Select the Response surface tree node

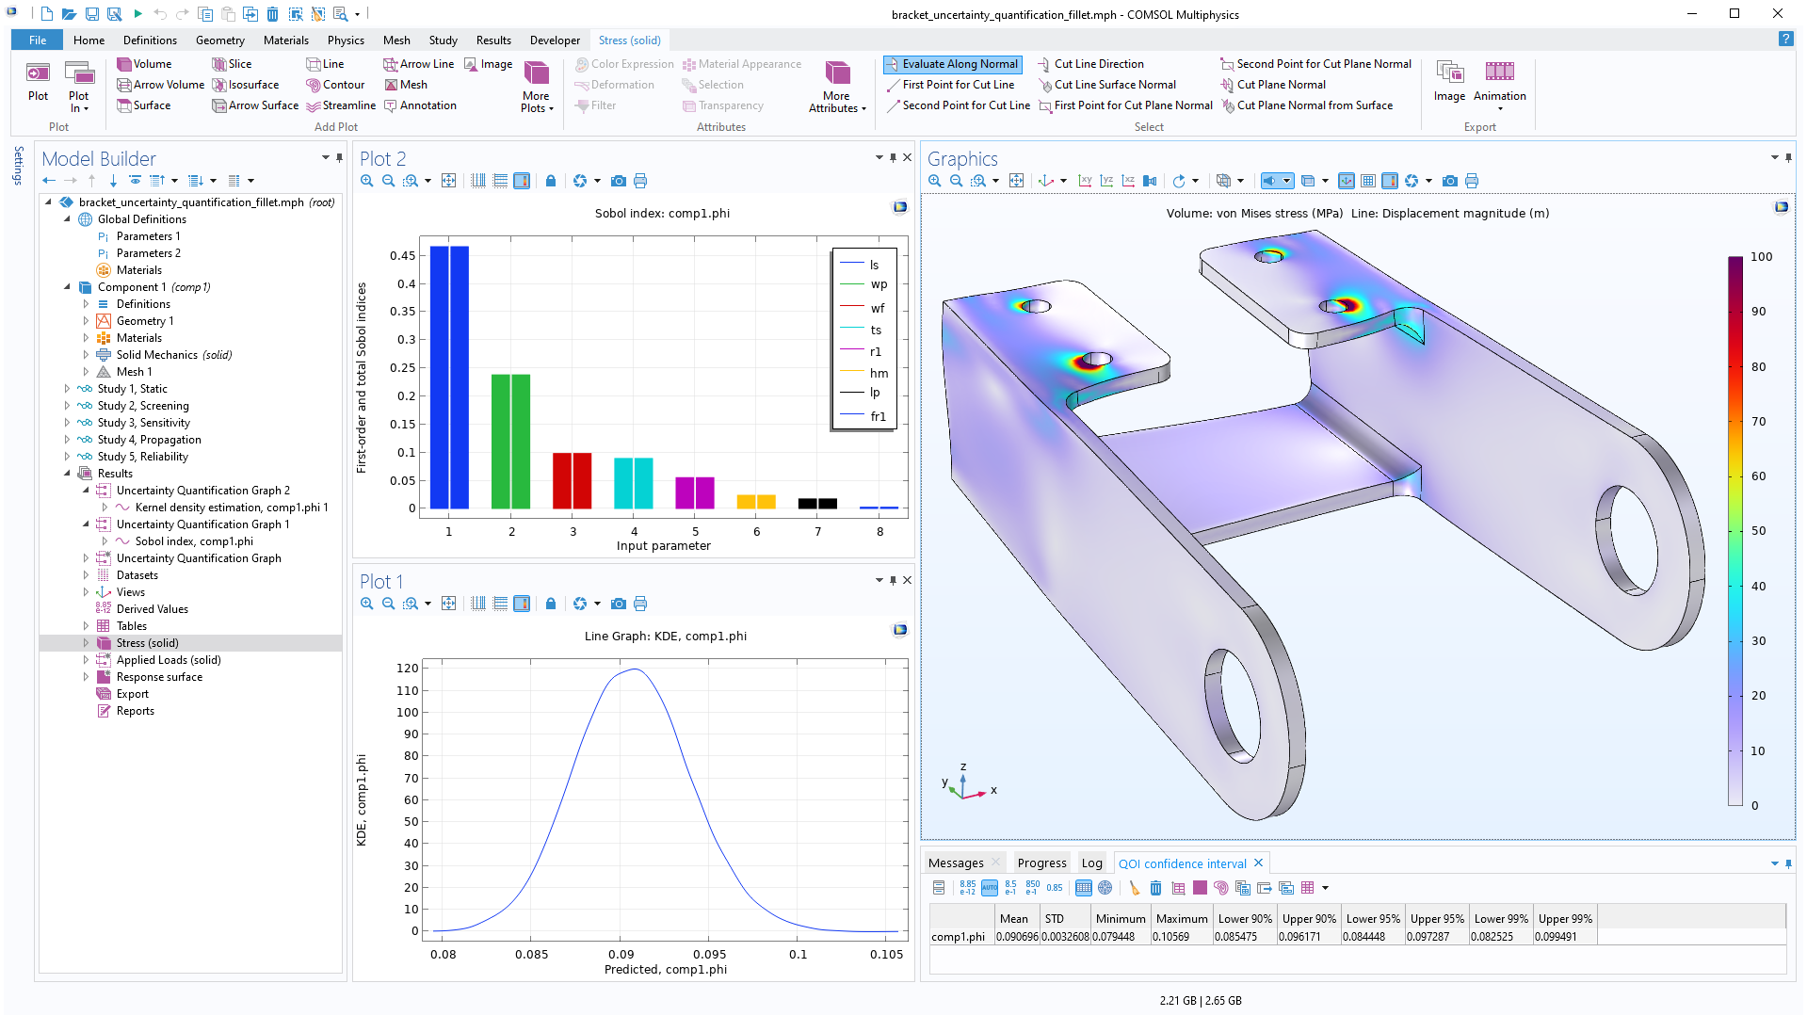[x=159, y=677]
